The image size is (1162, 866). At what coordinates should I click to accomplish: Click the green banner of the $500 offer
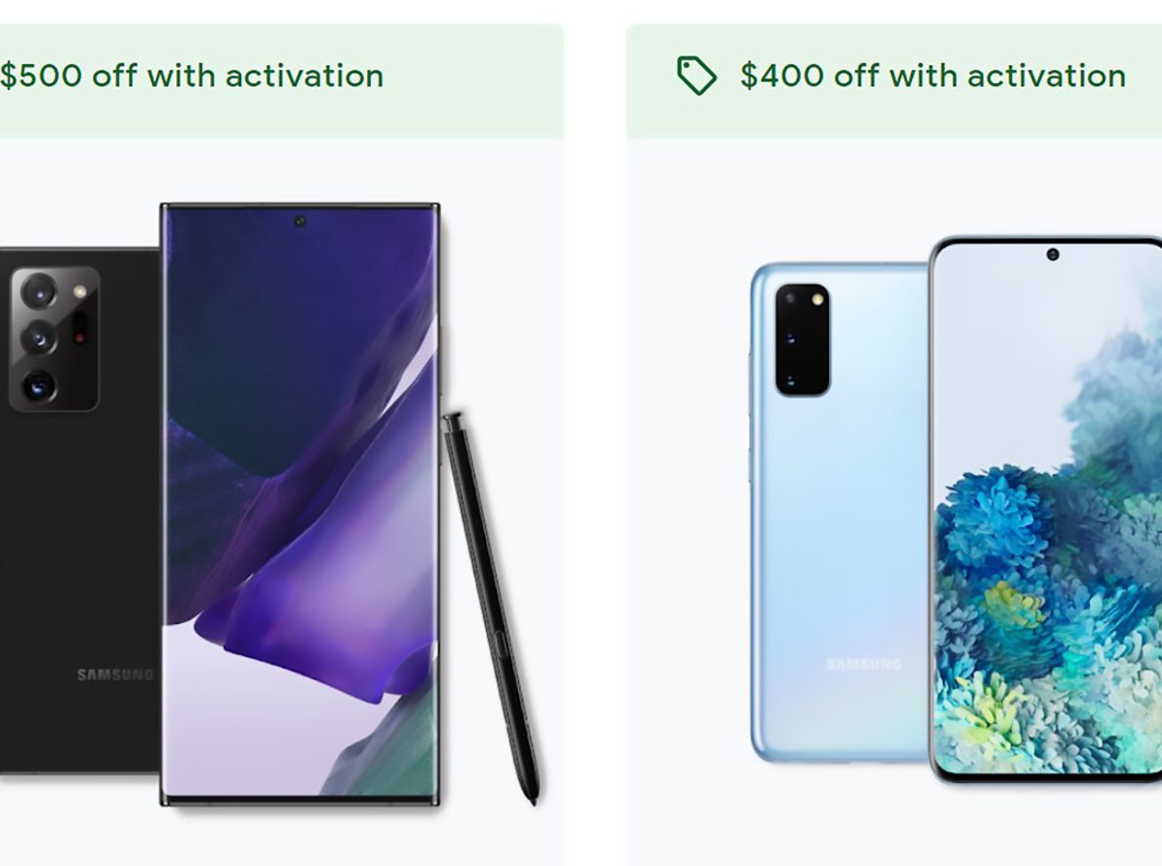(x=282, y=81)
